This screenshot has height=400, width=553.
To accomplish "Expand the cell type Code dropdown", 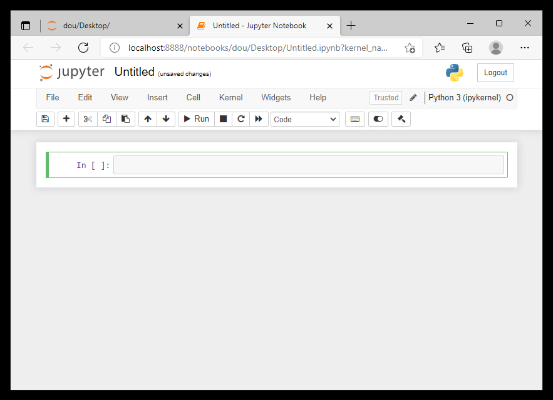I will (x=304, y=119).
